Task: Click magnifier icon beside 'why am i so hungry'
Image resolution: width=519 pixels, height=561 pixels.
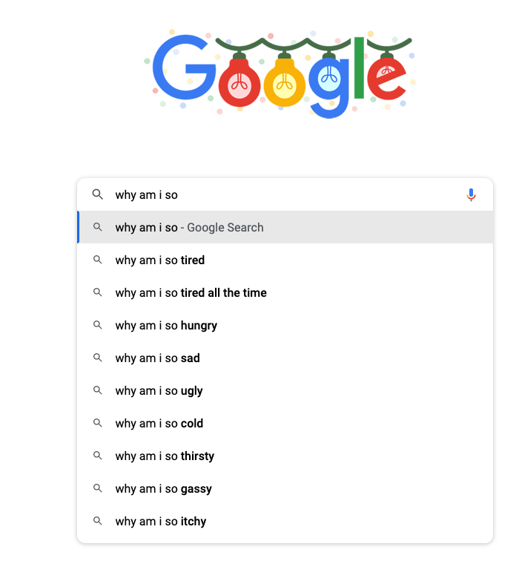Action: click(98, 325)
